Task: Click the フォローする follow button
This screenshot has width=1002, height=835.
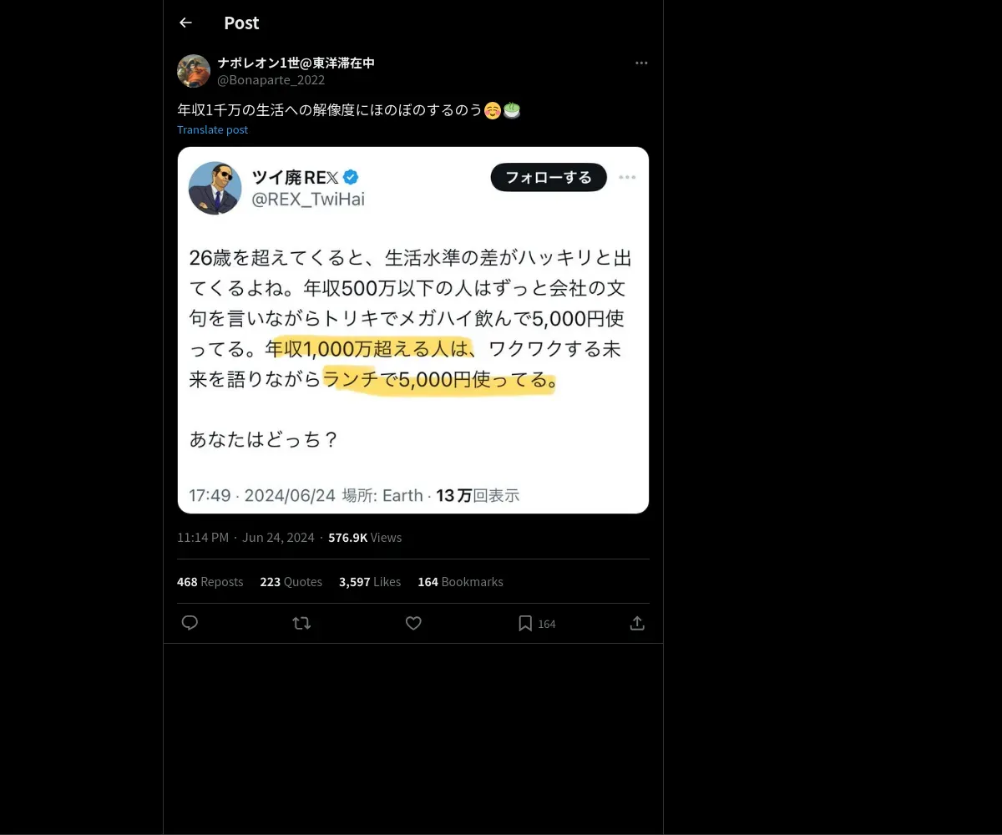Action: 549,177
